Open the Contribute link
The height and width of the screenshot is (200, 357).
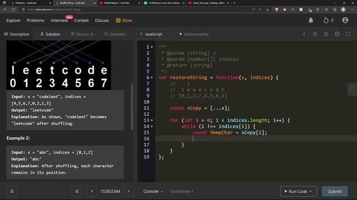(x=182, y=191)
